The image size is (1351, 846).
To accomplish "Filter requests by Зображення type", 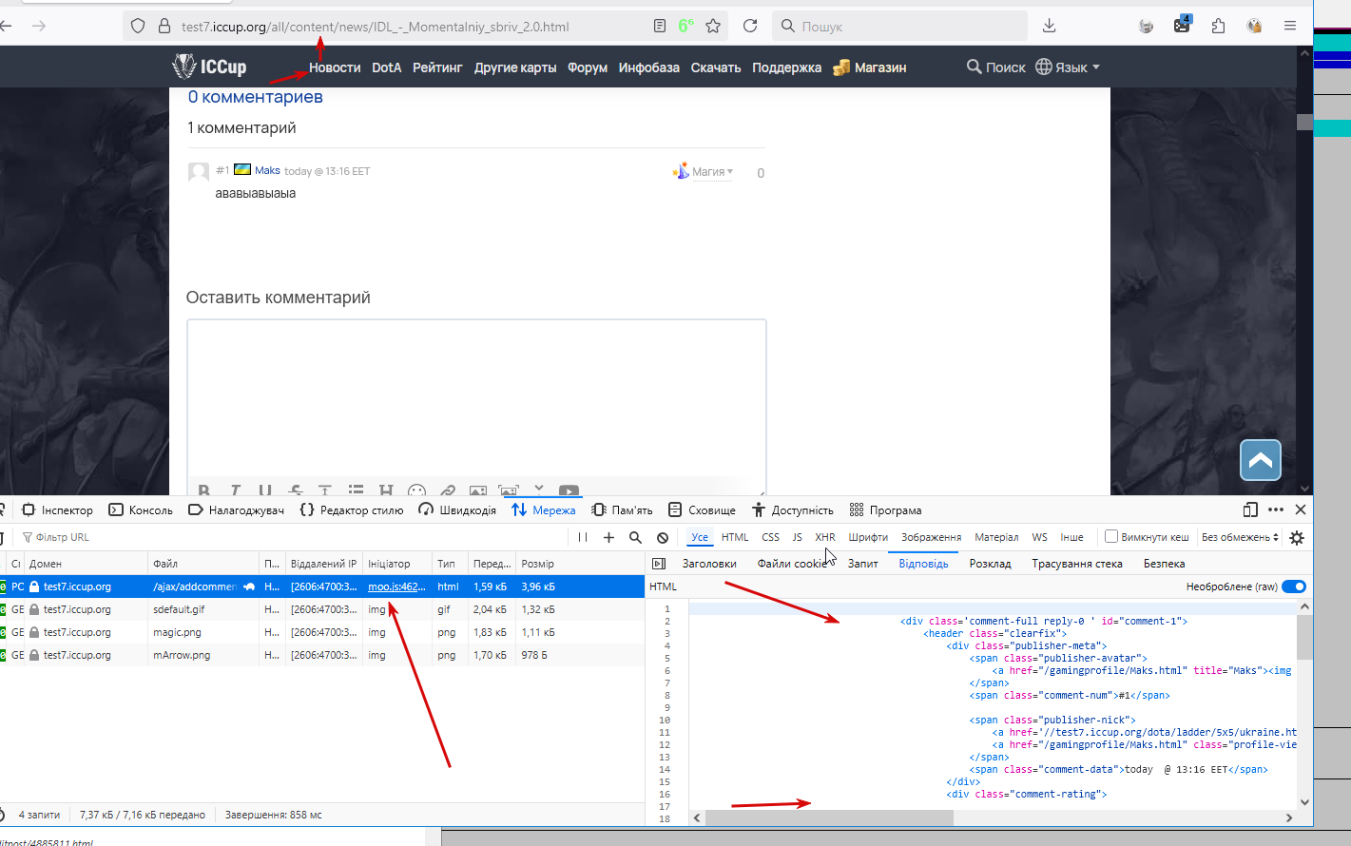I will [x=932, y=537].
